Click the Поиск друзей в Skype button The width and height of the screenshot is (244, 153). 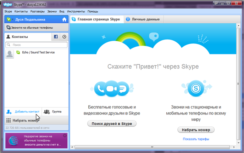[112, 123]
